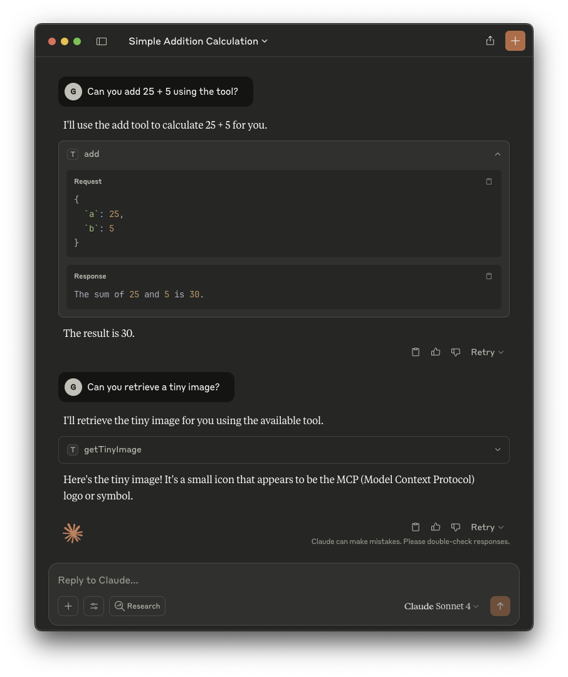Open the search and tools settings icon
568x677 pixels.
pyautogui.click(x=93, y=606)
